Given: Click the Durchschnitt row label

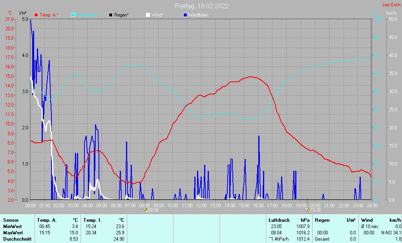Looking at the screenshot, I should pyautogui.click(x=17, y=239).
